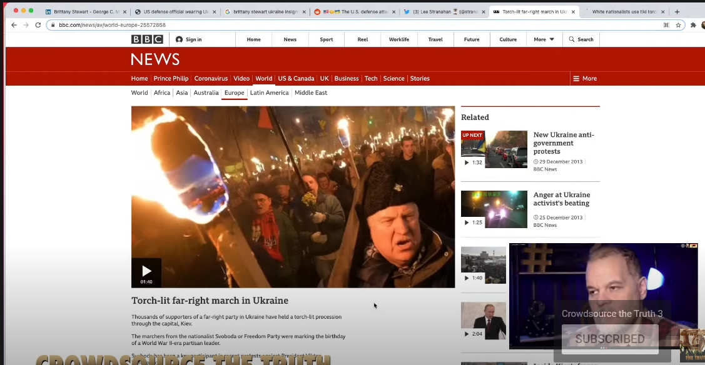705x365 pixels.
Task: Select the Middle East region link
Action: (311, 93)
